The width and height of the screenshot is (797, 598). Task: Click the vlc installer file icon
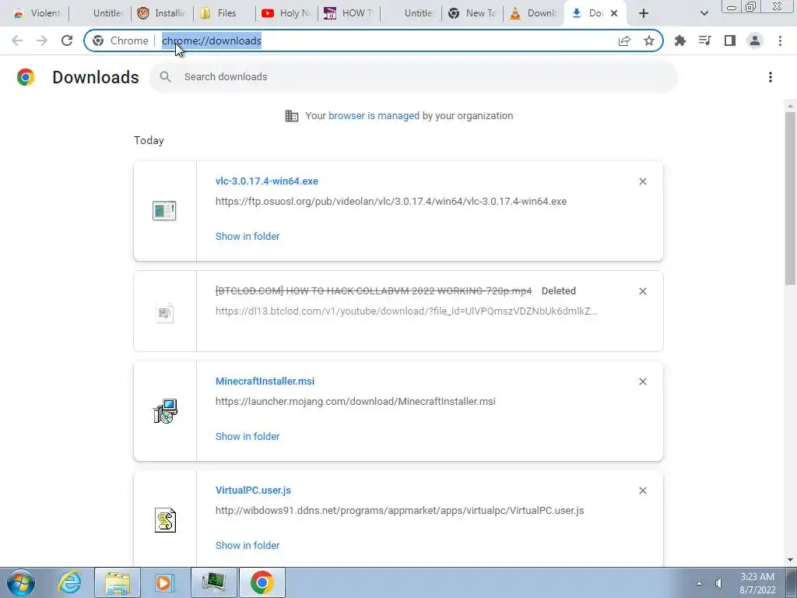pos(164,210)
